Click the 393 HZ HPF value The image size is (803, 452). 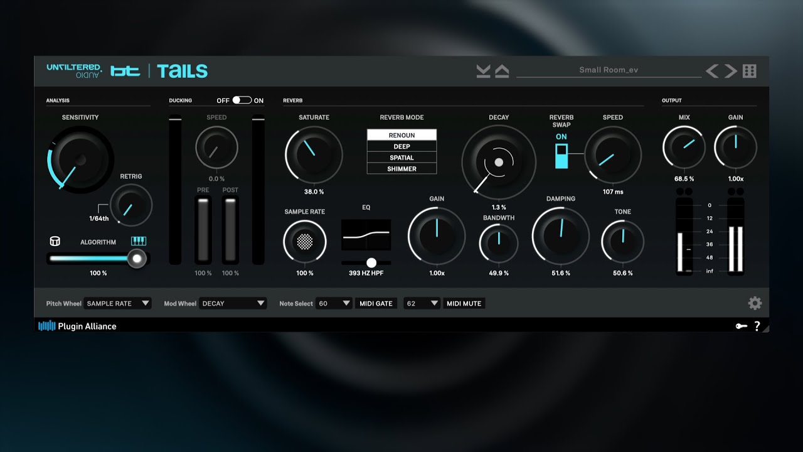coord(366,273)
